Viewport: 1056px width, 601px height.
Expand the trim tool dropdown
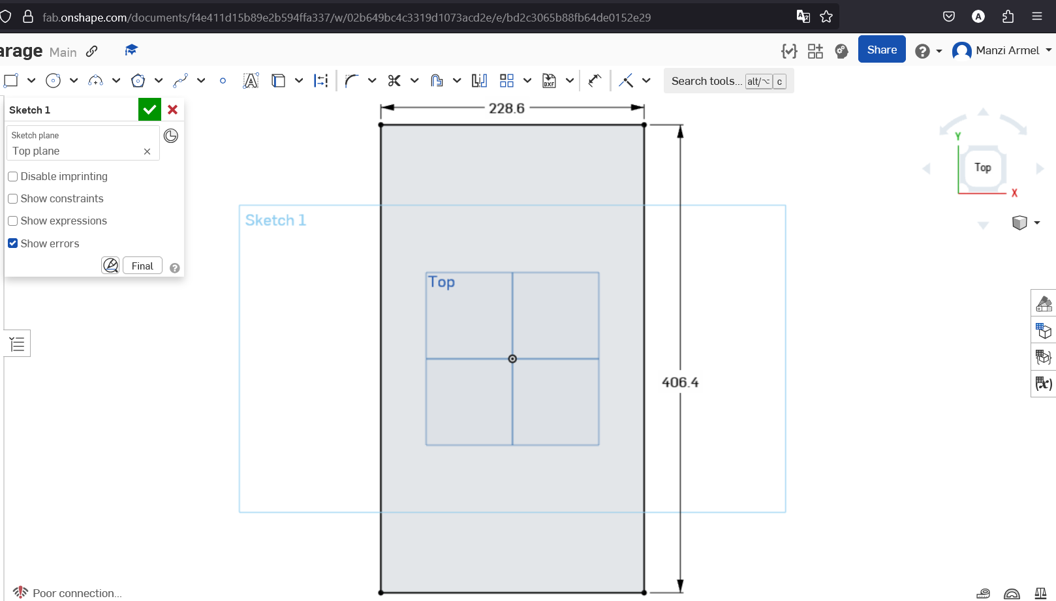(x=414, y=80)
